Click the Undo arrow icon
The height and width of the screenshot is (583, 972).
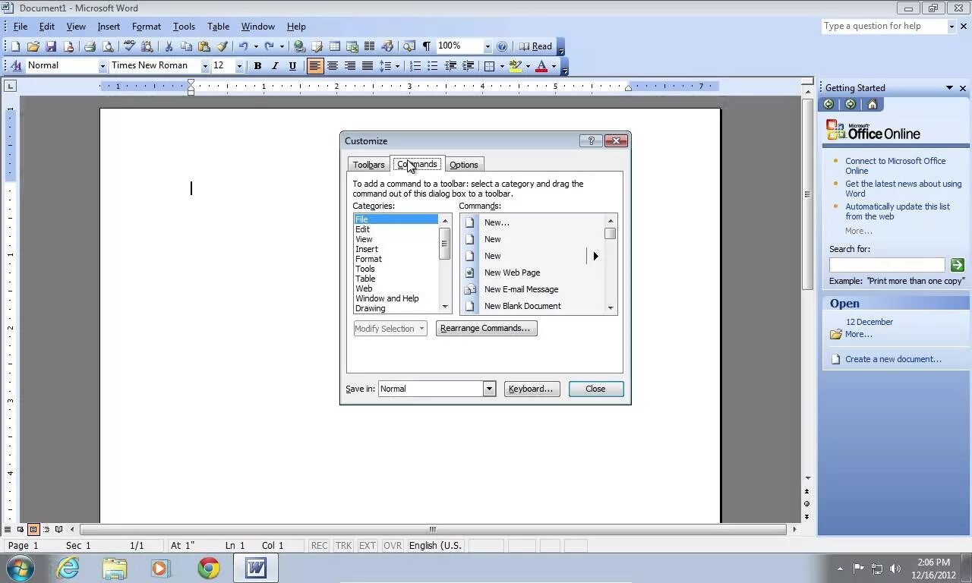243,46
